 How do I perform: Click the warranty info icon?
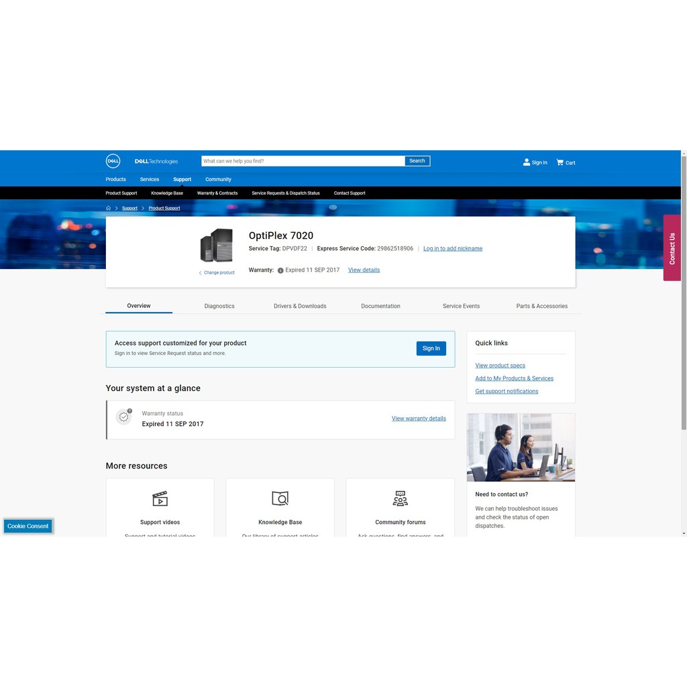pos(280,270)
